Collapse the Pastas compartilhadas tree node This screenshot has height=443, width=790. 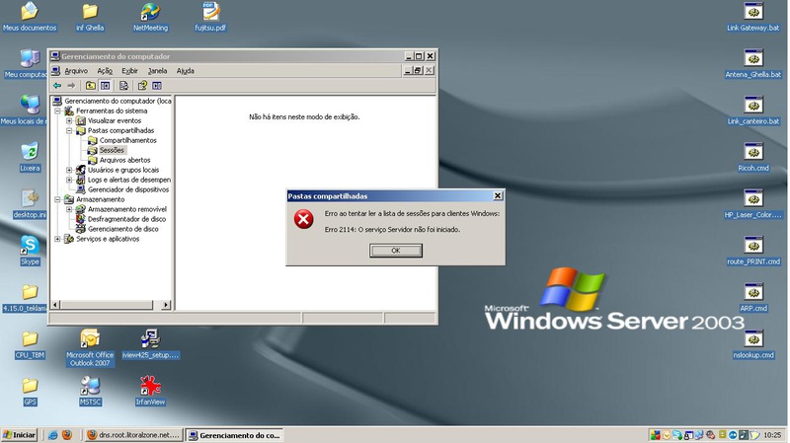click(69, 130)
